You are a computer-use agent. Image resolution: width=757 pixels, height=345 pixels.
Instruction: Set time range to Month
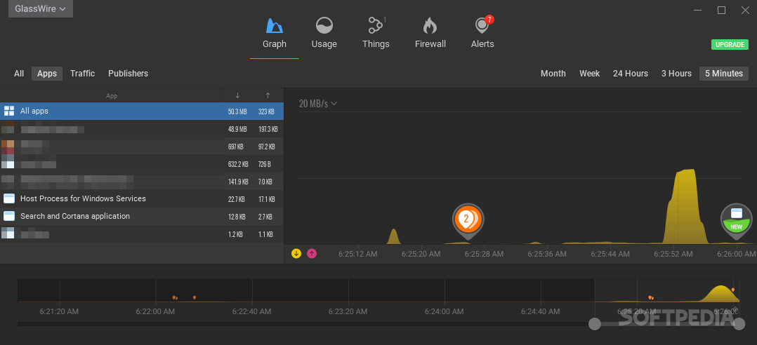coord(553,74)
